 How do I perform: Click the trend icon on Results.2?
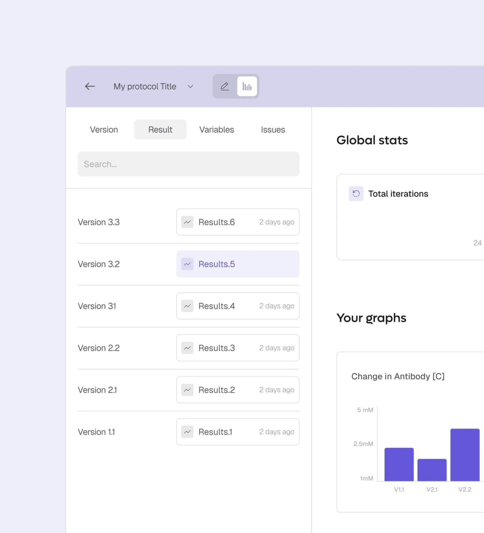pos(187,390)
